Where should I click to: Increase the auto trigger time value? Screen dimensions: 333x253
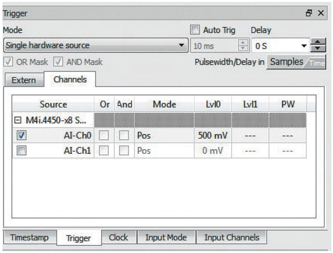click(243, 42)
